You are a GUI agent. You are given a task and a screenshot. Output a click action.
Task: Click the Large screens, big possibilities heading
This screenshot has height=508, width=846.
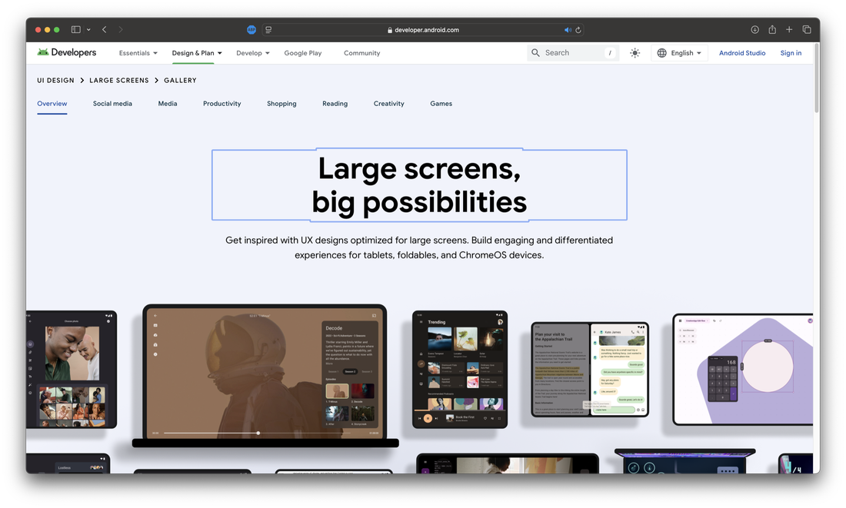(x=419, y=185)
